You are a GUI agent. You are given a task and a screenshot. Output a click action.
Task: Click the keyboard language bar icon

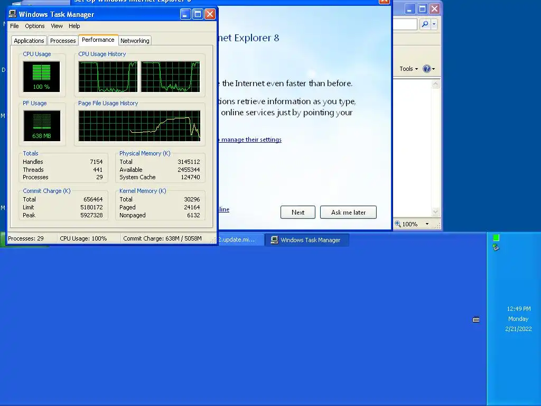click(476, 319)
